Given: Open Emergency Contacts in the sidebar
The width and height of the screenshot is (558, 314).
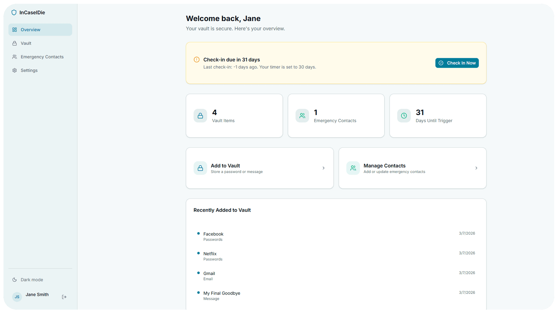Looking at the screenshot, I should click(40, 57).
